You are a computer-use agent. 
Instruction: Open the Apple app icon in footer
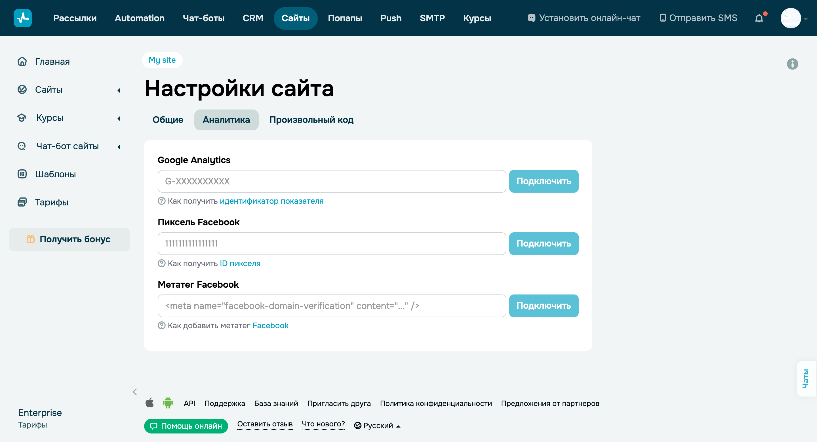[150, 403]
